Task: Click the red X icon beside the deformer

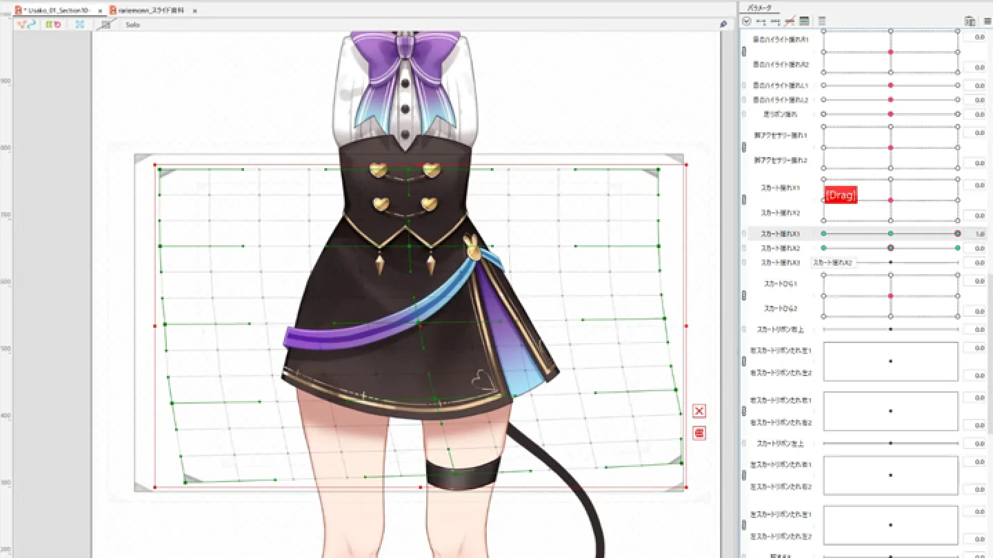Action: [x=699, y=411]
